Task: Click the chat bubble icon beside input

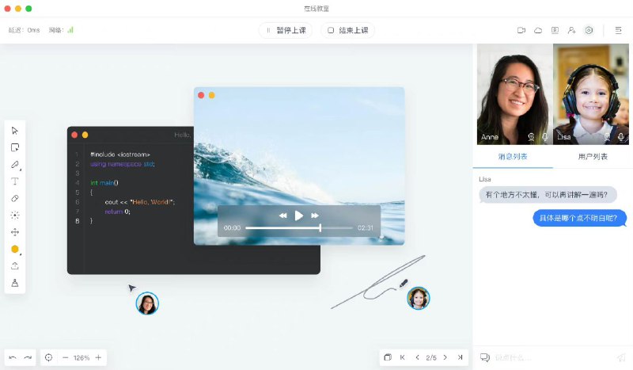Action: 484,357
